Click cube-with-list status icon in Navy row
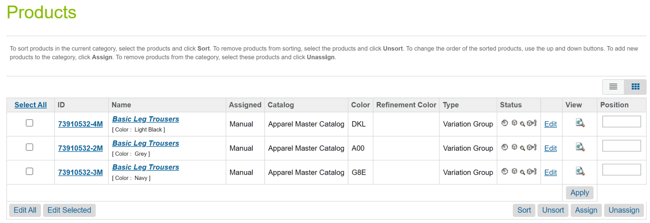This screenshot has height=223, width=650. (x=532, y=171)
